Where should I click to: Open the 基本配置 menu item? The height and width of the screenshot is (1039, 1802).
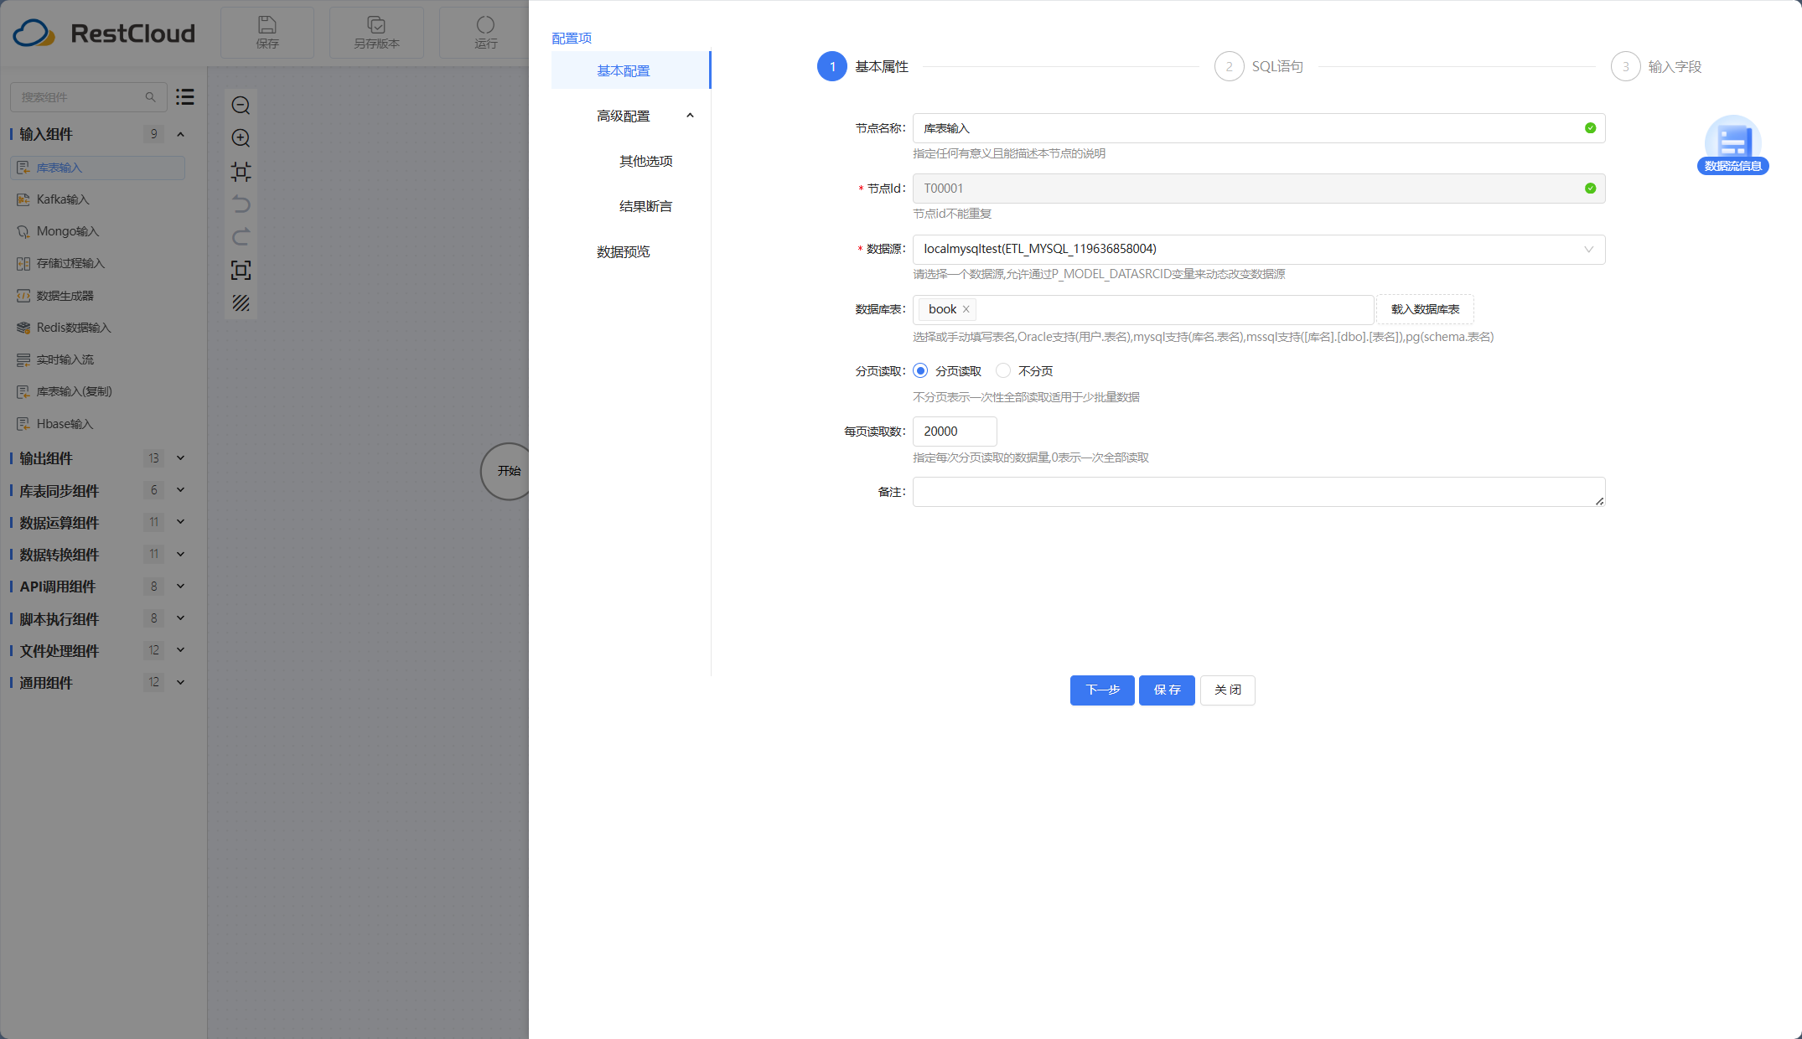[x=630, y=70]
